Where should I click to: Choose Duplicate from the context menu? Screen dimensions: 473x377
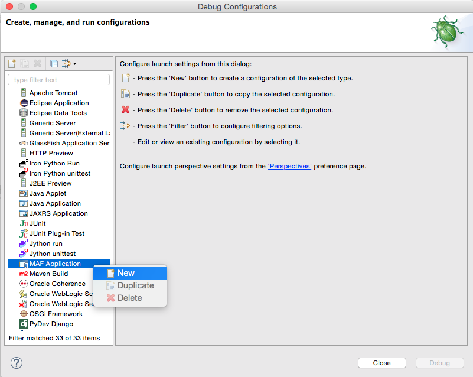pos(130,285)
